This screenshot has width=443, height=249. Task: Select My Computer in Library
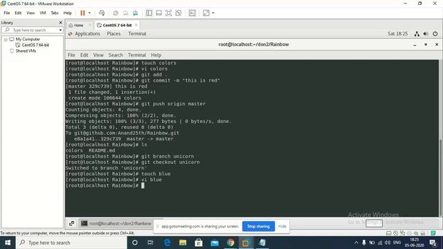(x=28, y=39)
